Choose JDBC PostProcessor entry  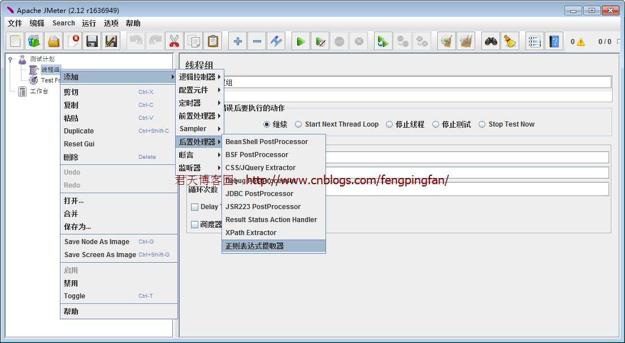[274, 194]
